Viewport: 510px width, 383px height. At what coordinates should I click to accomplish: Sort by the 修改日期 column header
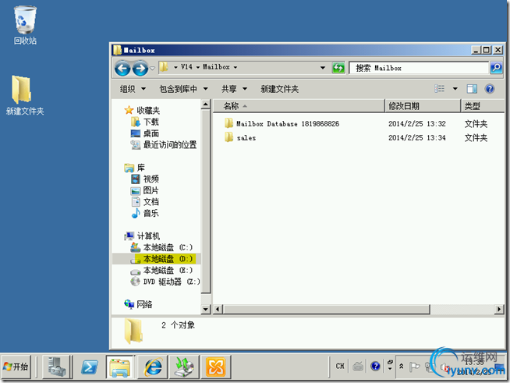coord(423,106)
